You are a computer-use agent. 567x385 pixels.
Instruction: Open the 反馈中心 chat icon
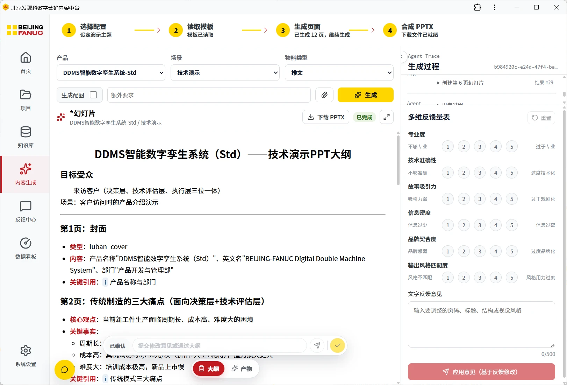tap(26, 206)
